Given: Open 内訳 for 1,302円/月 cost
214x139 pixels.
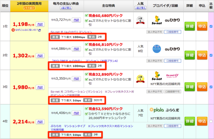Looking at the screenshot, I should [x=40, y=56].
